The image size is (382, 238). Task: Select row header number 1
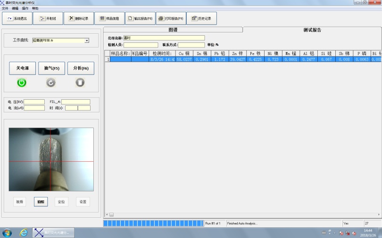tap(108, 59)
